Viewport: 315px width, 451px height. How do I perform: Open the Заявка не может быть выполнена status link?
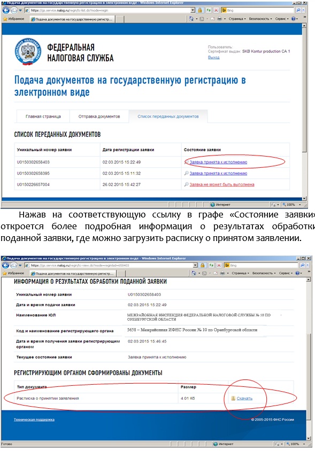pyautogui.click(x=222, y=184)
